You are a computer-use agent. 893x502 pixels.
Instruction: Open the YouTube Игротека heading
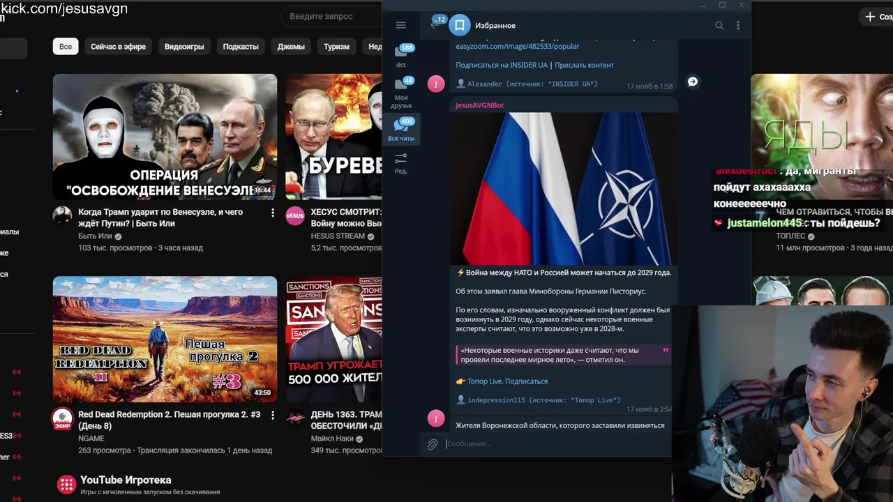pos(126,480)
